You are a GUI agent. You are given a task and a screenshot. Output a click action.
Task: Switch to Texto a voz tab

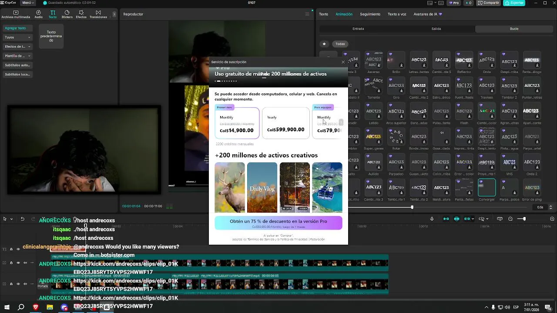(x=397, y=14)
